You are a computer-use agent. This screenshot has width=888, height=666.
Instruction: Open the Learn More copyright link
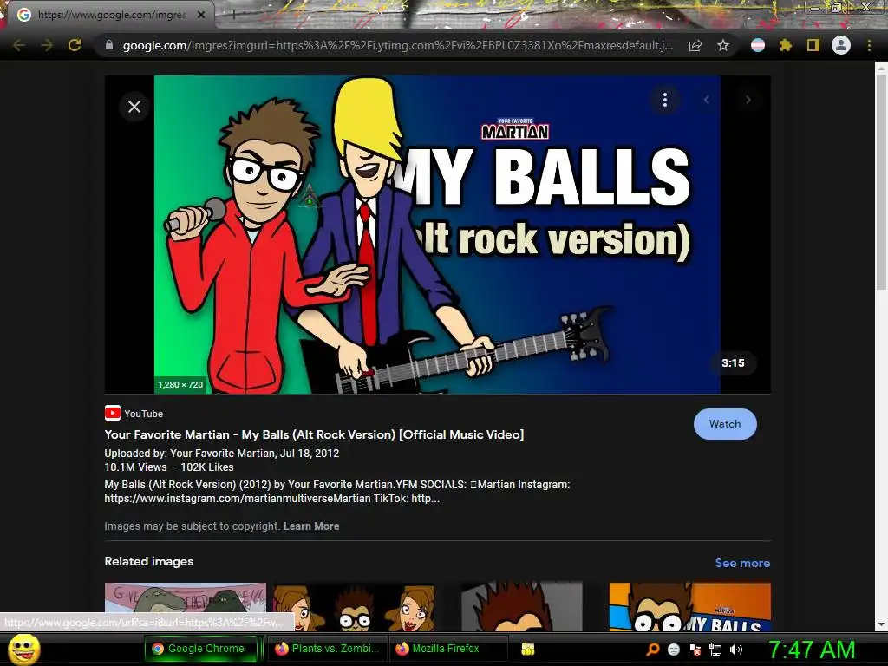(x=311, y=526)
